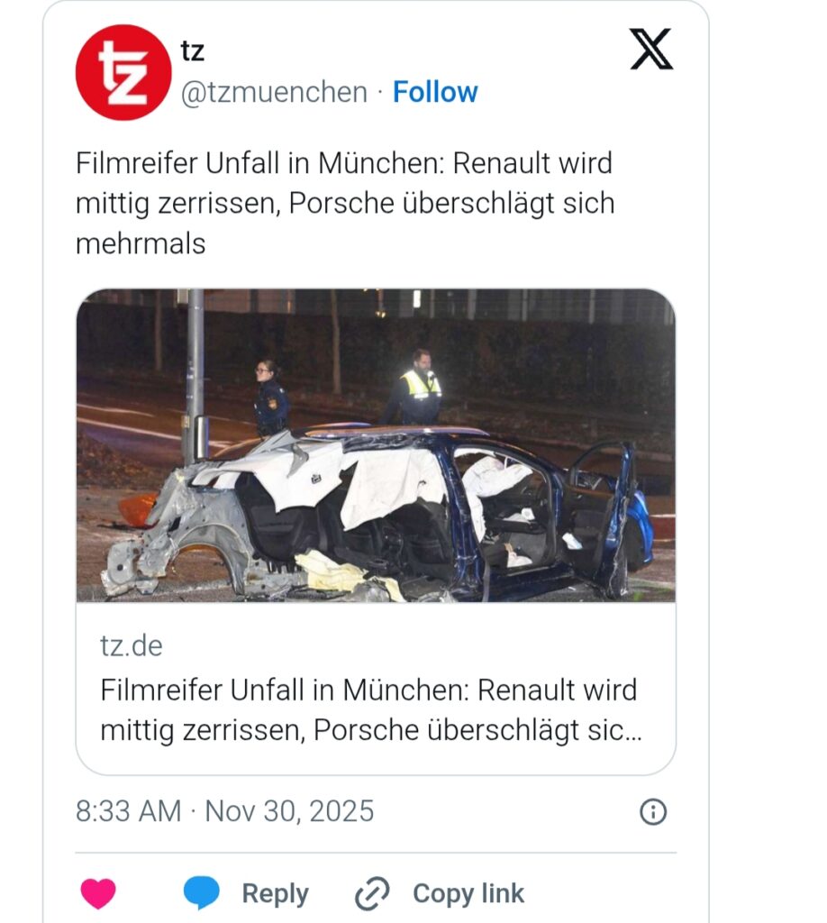Image resolution: width=827 pixels, height=923 pixels.
Task: Open the circled info icon next to the date
Action: [653, 812]
